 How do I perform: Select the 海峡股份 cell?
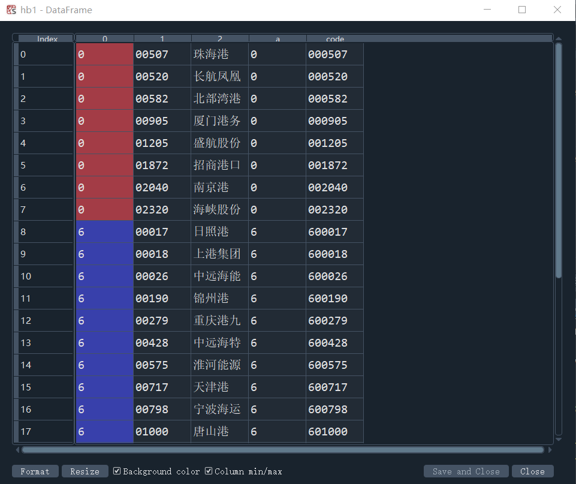coord(220,209)
